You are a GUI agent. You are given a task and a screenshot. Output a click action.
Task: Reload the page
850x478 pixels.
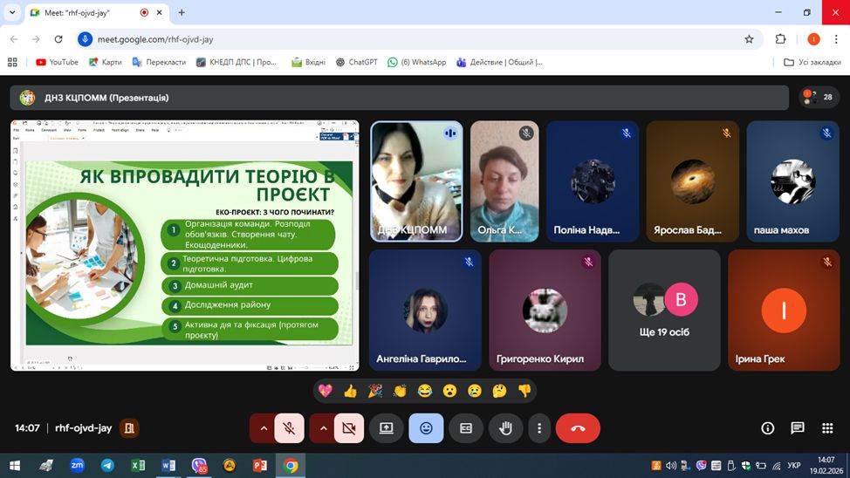[58, 39]
